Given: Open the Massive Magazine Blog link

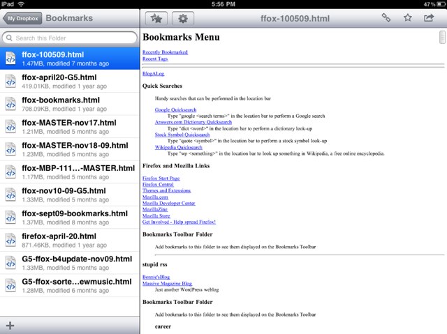Looking at the screenshot, I should pyautogui.click(x=167, y=283).
